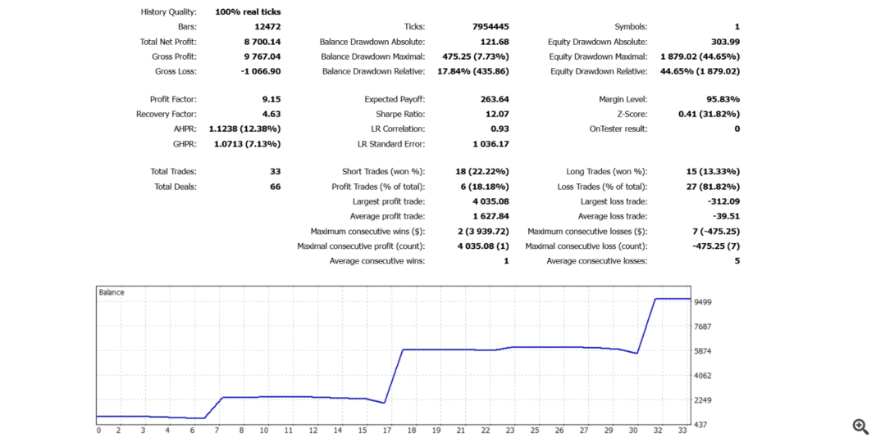Click the Recovery Factor value 4.63
876x442 pixels.
[271, 115]
